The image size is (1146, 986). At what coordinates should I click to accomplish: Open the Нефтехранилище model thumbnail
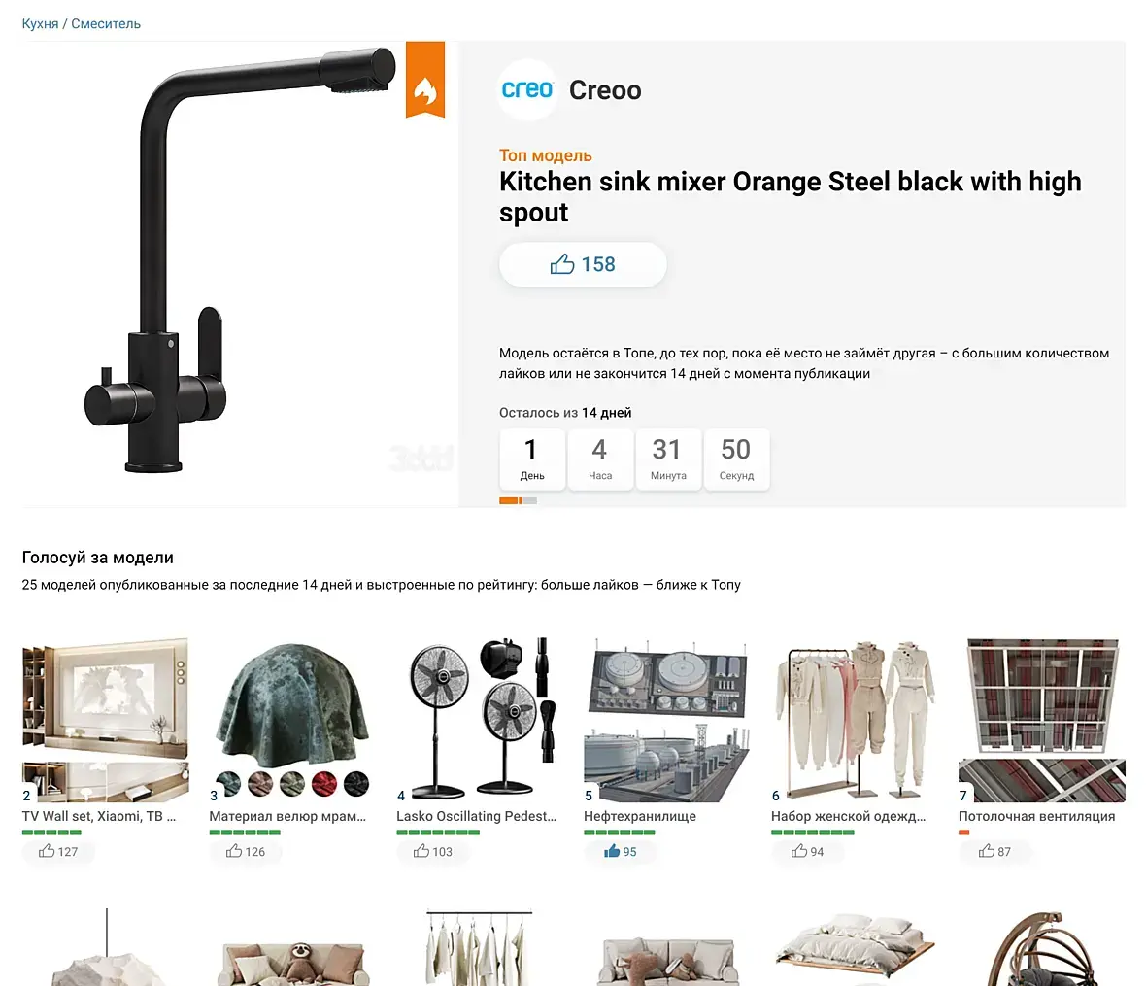pyautogui.click(x=666, y=720)
